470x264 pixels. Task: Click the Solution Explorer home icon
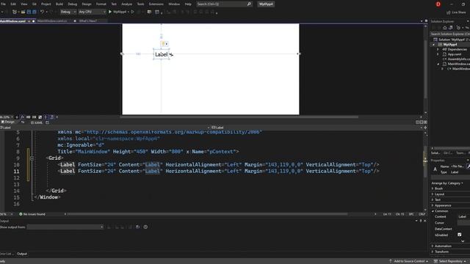pyautogui.click(x=445, y=28)
